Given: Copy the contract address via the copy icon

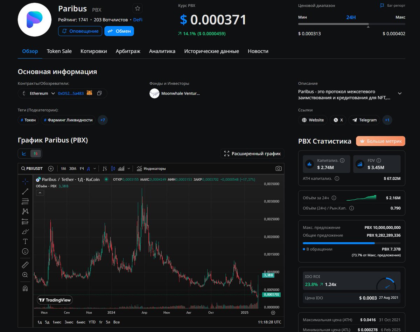Looking at the screenshot, I should [x=99, y=93].
